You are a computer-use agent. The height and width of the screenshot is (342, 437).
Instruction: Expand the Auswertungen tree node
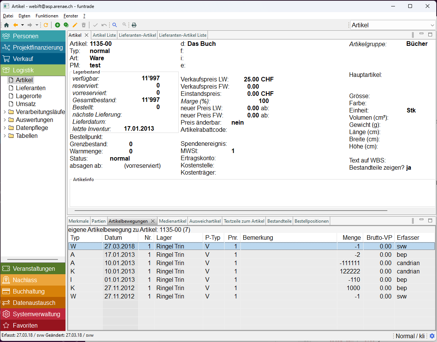click(x=5, y=120)
